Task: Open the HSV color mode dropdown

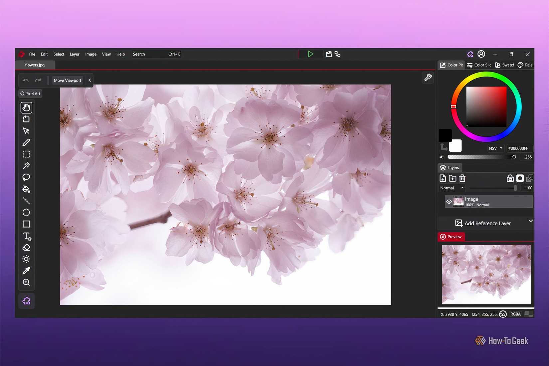Action: 496,148
